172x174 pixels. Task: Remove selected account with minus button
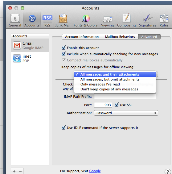[x=20, y=171]
